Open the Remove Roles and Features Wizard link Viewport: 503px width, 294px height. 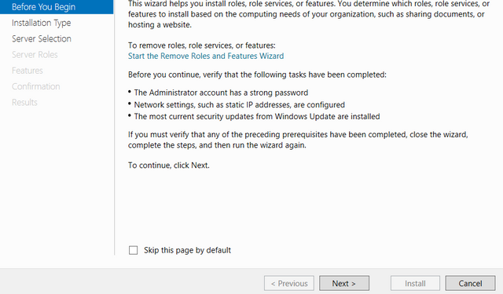[x=206, y=56]
